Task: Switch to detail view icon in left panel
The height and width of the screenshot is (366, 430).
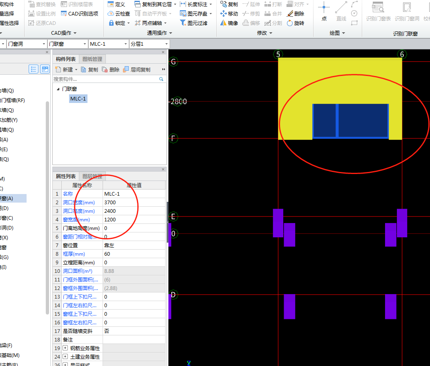Action: point(45,69)
